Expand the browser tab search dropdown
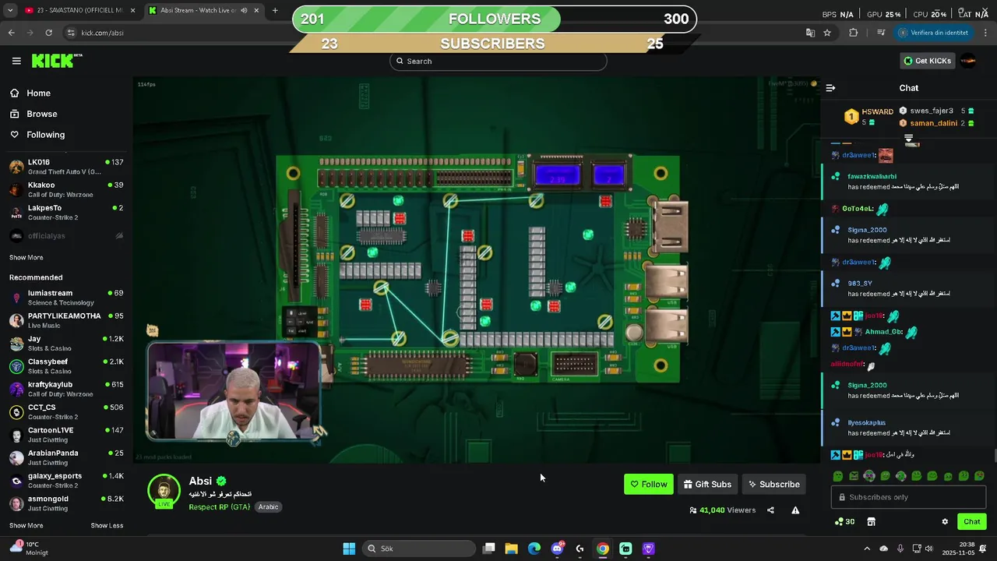Viewport: 997px width, 561px height. 10,11
